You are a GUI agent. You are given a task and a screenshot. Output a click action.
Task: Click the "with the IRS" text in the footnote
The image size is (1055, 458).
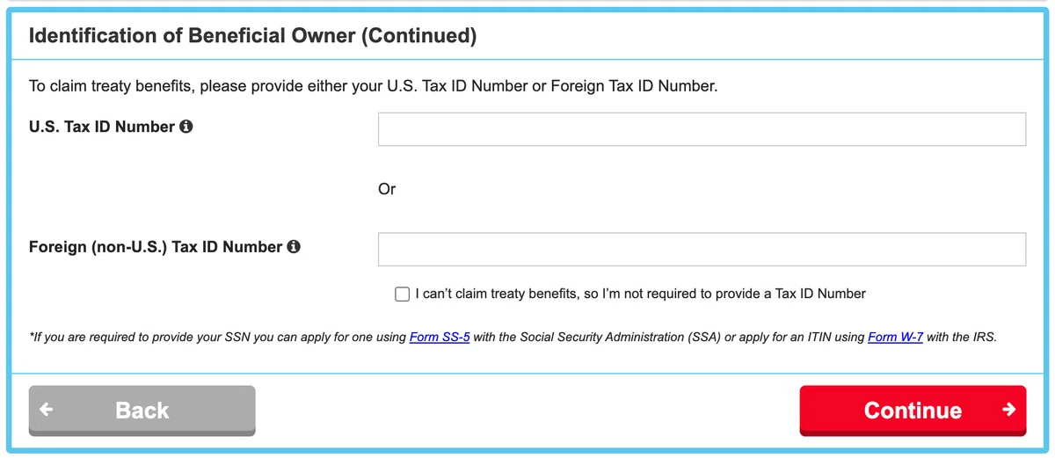coord(962,337)
